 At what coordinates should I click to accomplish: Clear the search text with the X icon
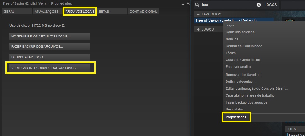[x=259, y=5]
